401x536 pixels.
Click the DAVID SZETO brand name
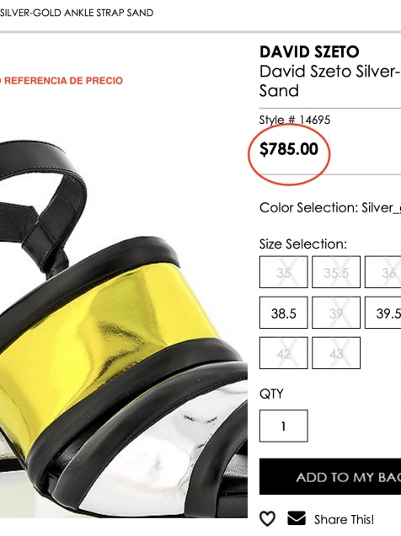[x=309, y=52]
